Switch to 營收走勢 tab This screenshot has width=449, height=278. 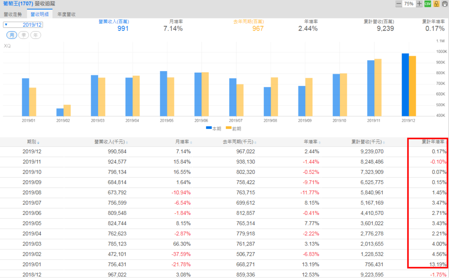(x=13, y=14)
